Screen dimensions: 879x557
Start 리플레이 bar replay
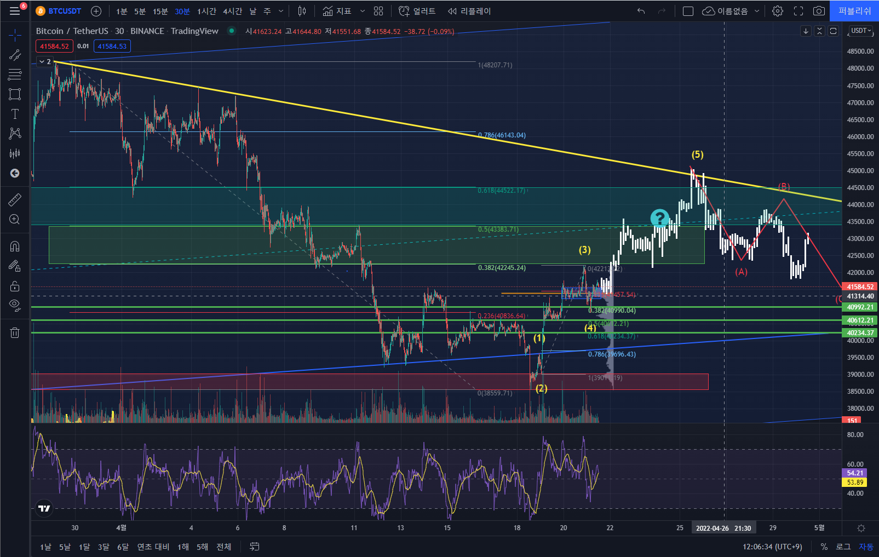pos(469,11)
